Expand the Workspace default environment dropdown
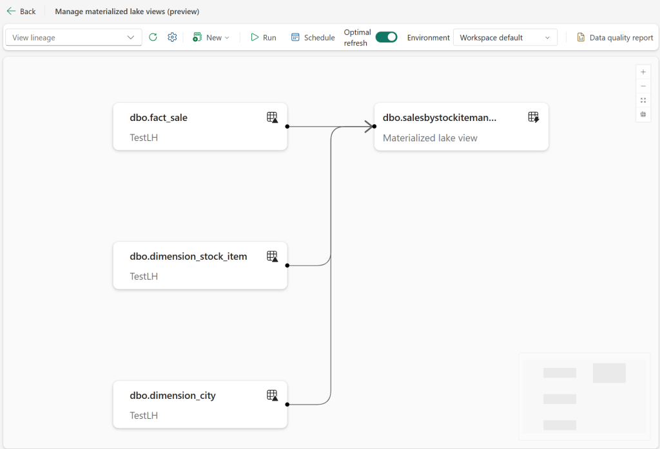The height and width of the screenshot is (449, 660). click(x=505, y=37)
